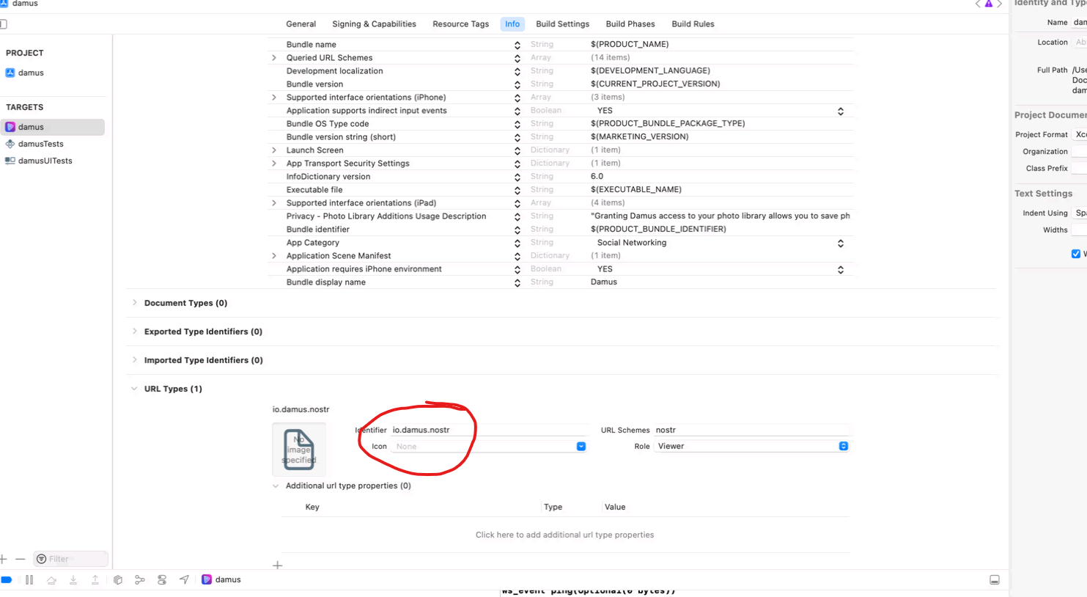This screenshot has height=597, width=1087.
Task: Expand Supported interface orientations (iPhone) row
Action: click(274, 98)
